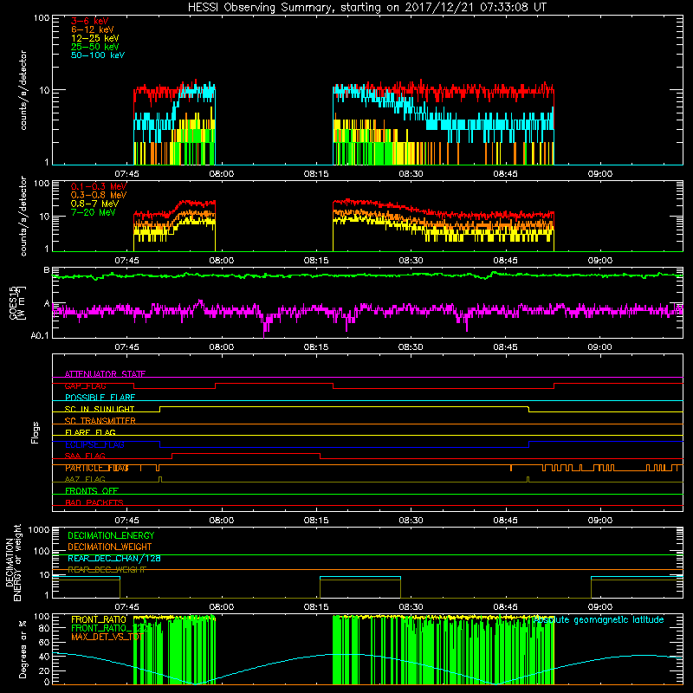693x693 pixels.
Task: Select the POSSIBLE_FLARE flag label
Action: 100,398
